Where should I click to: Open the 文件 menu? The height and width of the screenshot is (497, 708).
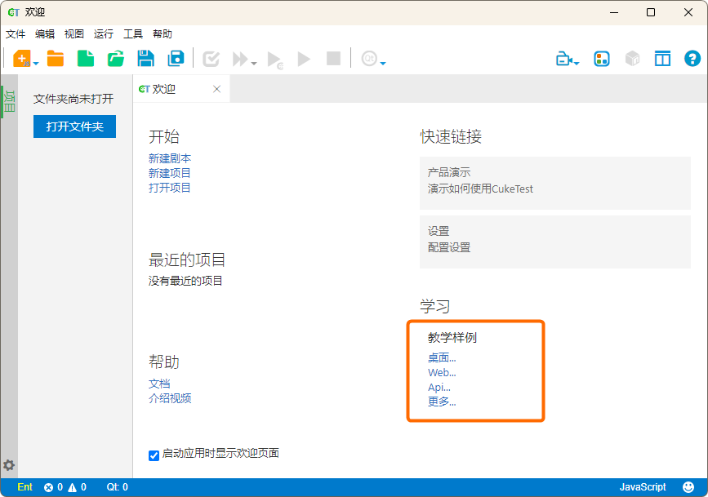16,33
